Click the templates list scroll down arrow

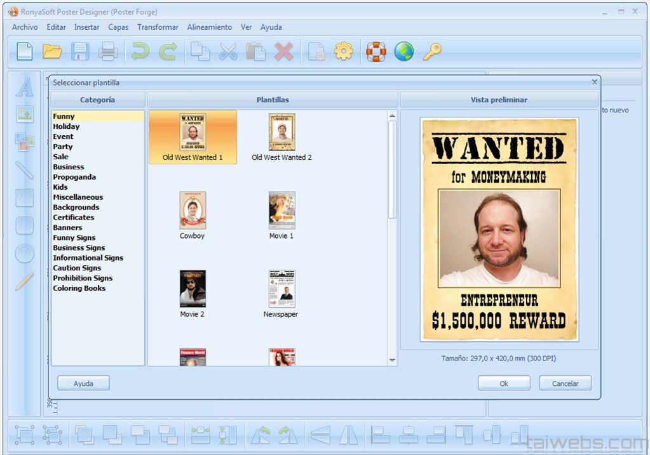pos(392,360)
